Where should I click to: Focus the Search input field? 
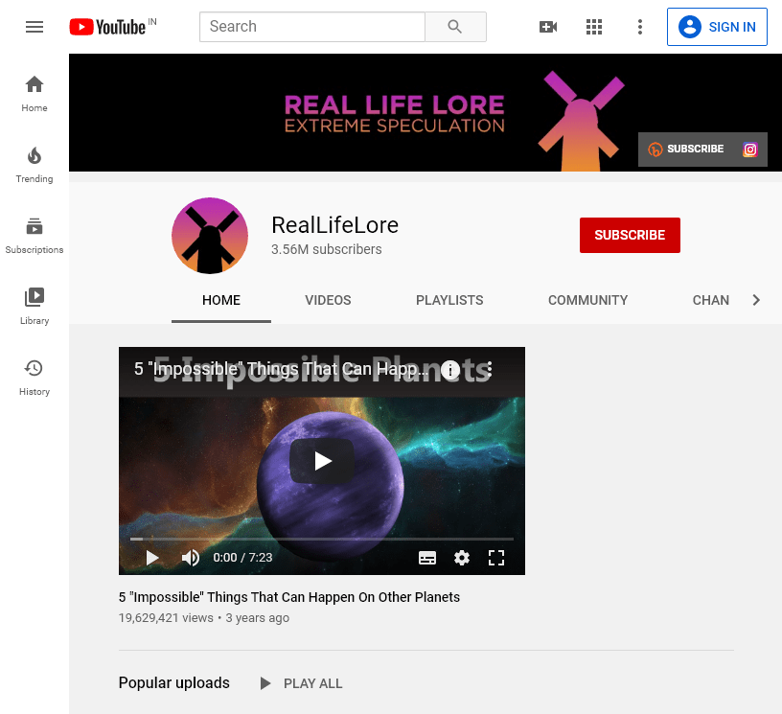(312, 27)
